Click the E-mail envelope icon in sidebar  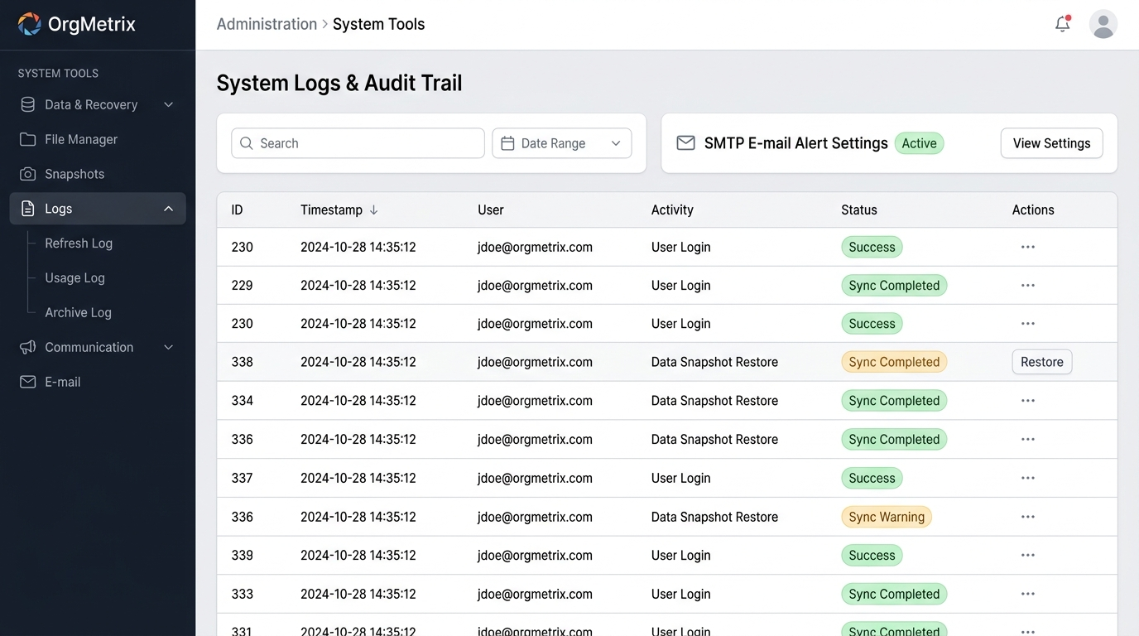(x=28, y=382)
